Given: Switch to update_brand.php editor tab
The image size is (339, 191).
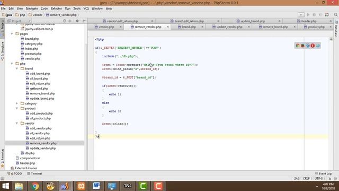Looking at the screenshot, I should [x=253, y=21].
